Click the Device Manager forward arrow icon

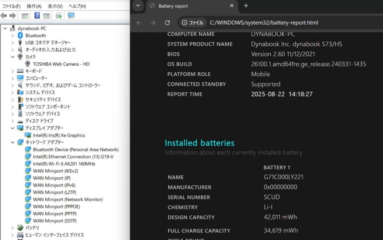coord(13,16)
